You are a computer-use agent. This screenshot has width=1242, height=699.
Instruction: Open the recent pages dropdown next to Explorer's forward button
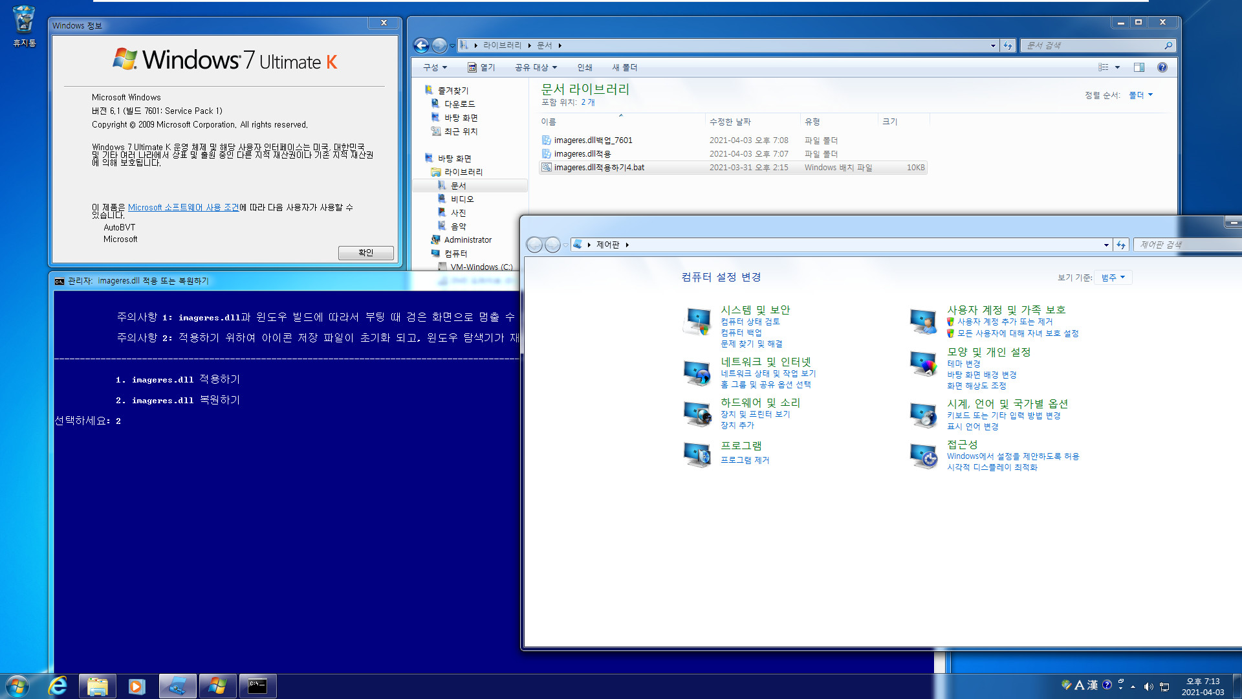(x=452, y=45)
